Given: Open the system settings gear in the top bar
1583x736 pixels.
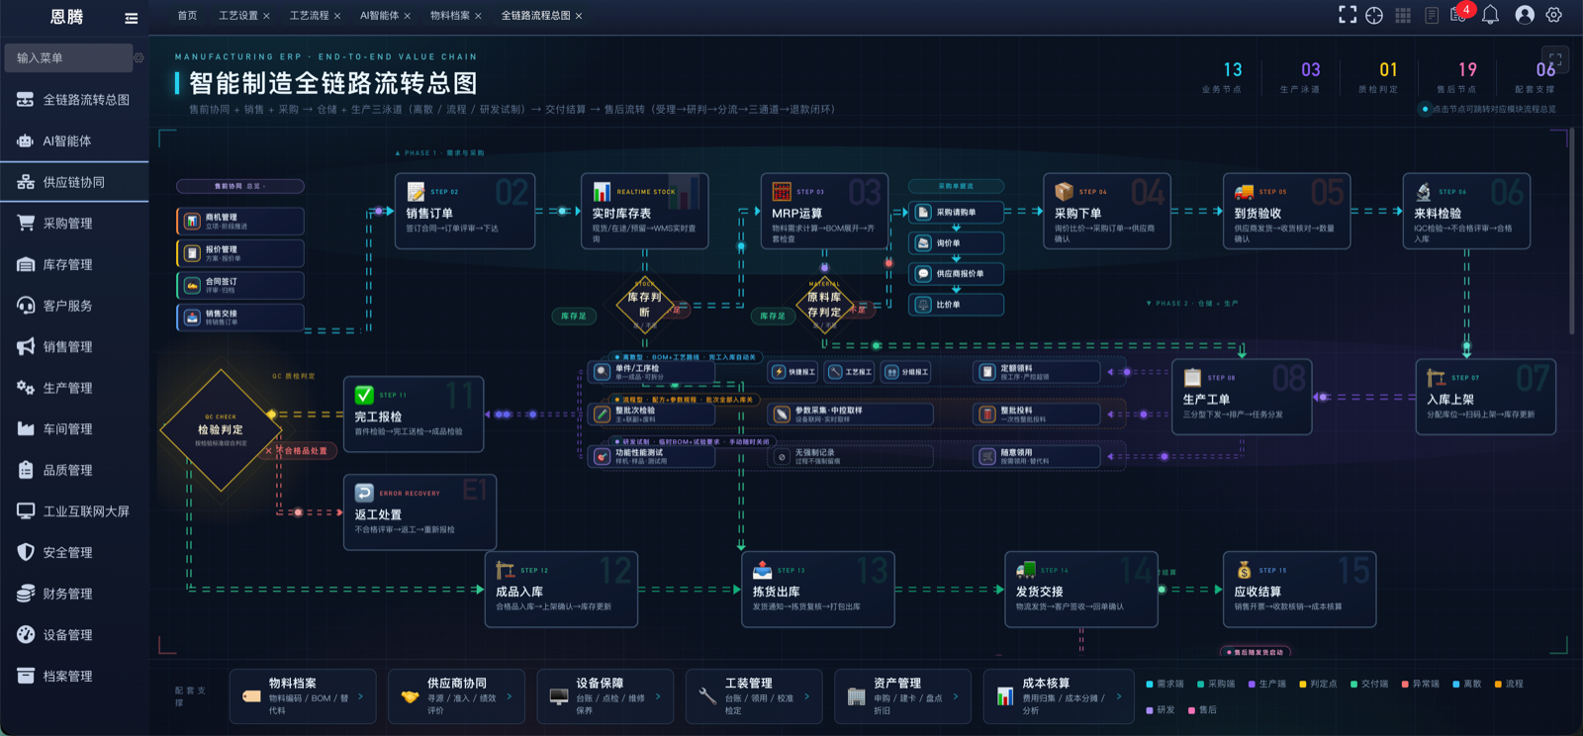Looking at the screenshot, I should [x=1554, y=15].
